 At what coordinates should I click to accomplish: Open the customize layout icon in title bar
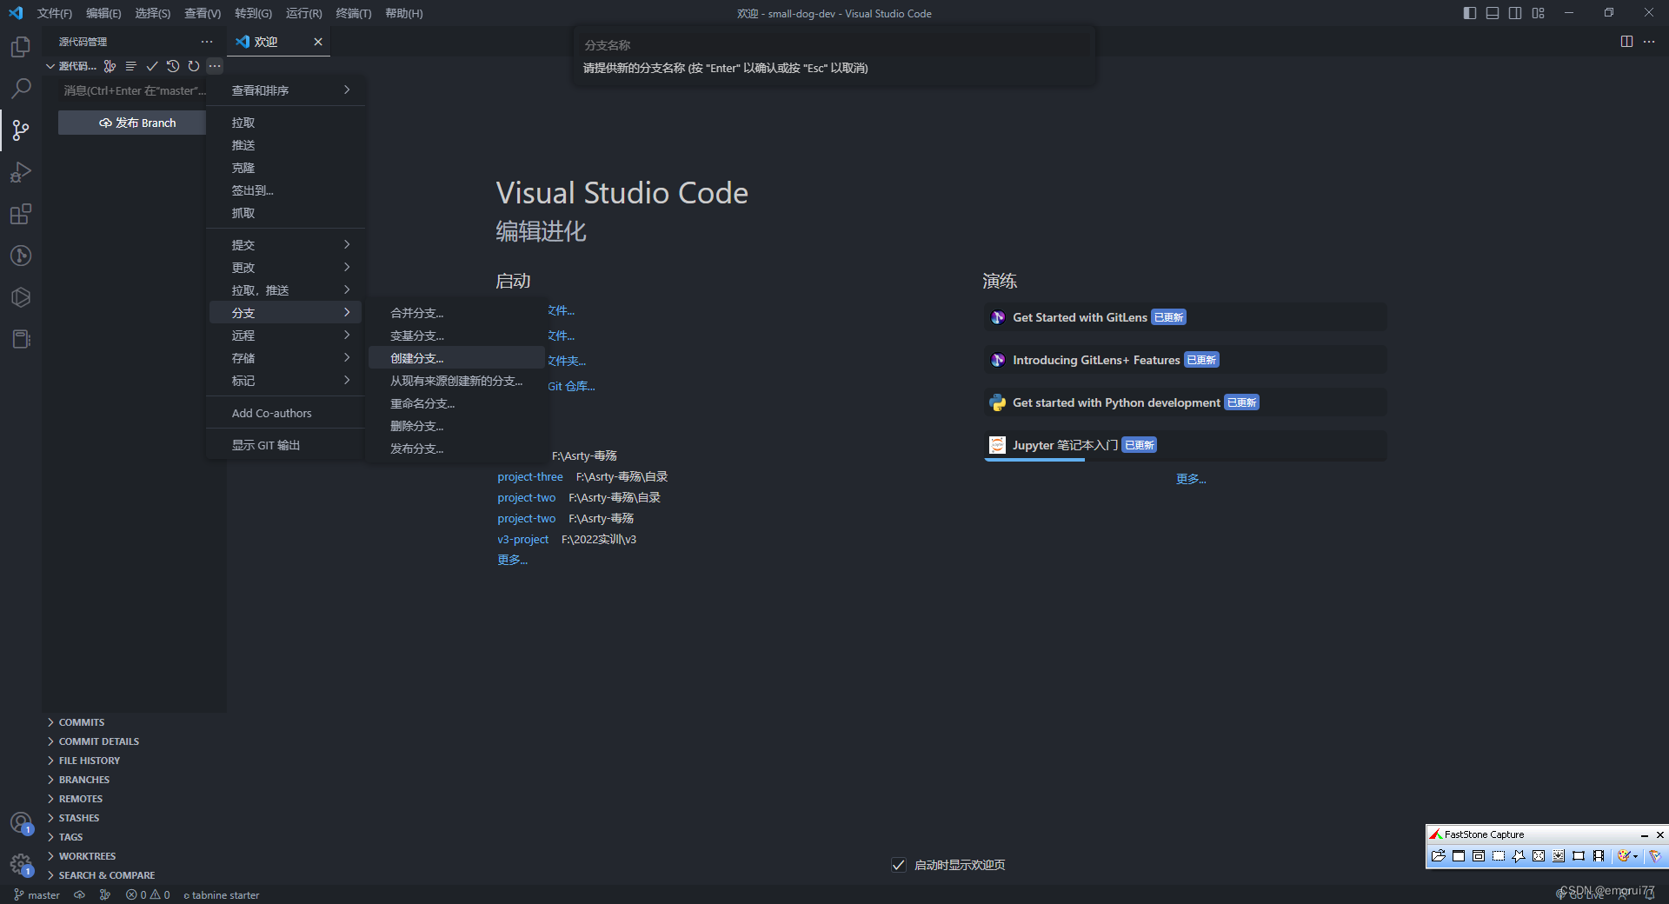(x=1538, y=13)
